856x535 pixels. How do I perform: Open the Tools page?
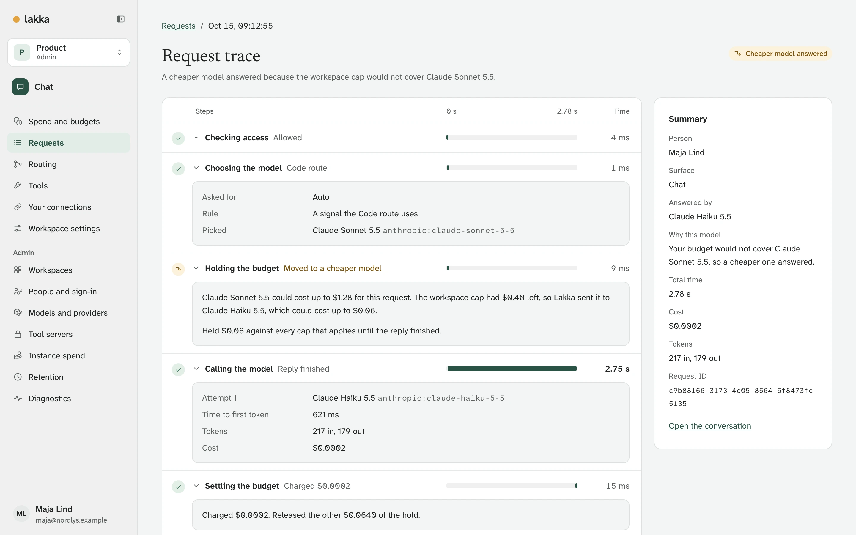(x=69, y=185)
